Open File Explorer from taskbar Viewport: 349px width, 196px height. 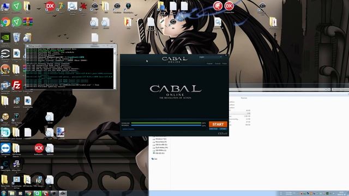point(12,193)
